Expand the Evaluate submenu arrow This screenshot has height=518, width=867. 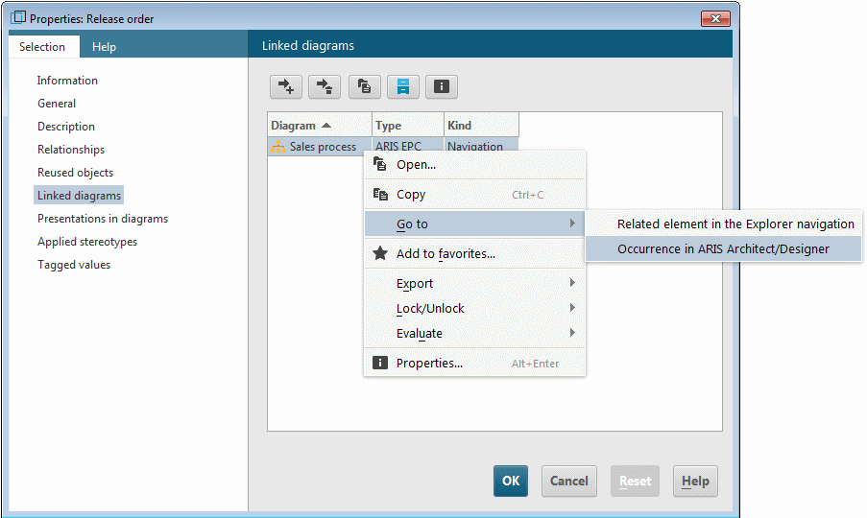pos(572,333)
